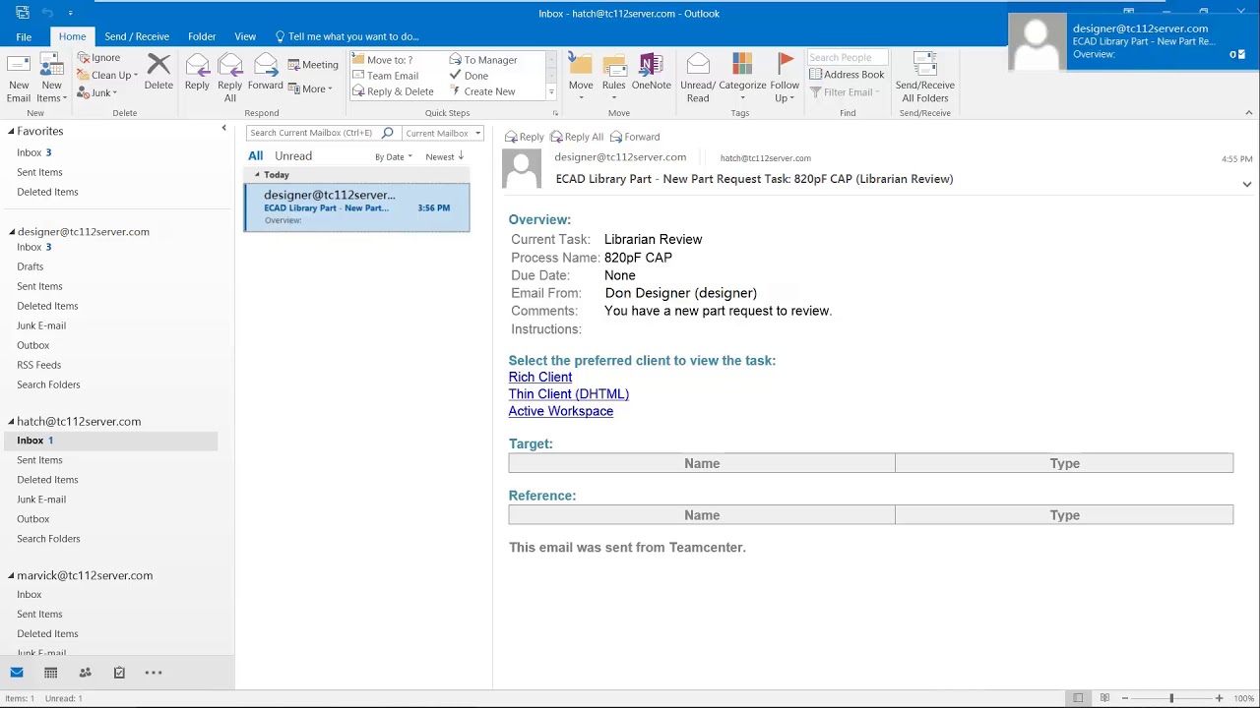Image resolution: width=1260 pixels, height=708 pixels.
Task: Click the Search Current Mailbox field
Action: [313, 133]
